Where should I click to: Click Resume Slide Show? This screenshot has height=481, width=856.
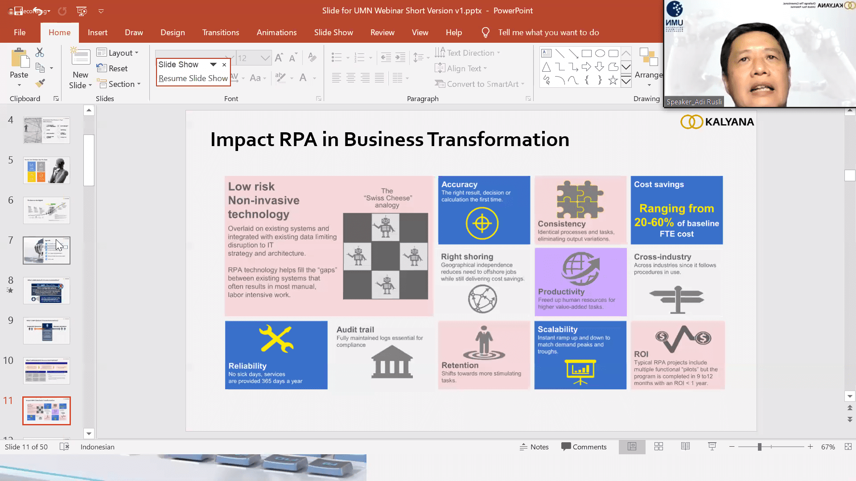click(x=193, y=78)
